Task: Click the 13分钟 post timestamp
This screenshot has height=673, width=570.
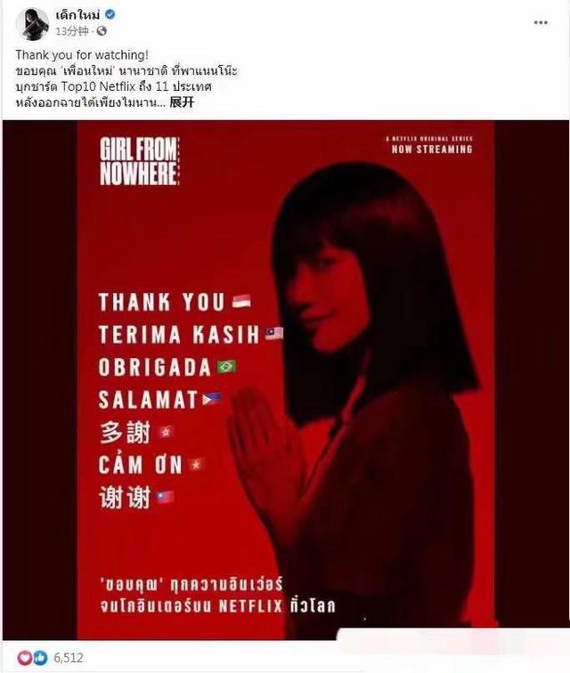Action: (x=72, y=31)
